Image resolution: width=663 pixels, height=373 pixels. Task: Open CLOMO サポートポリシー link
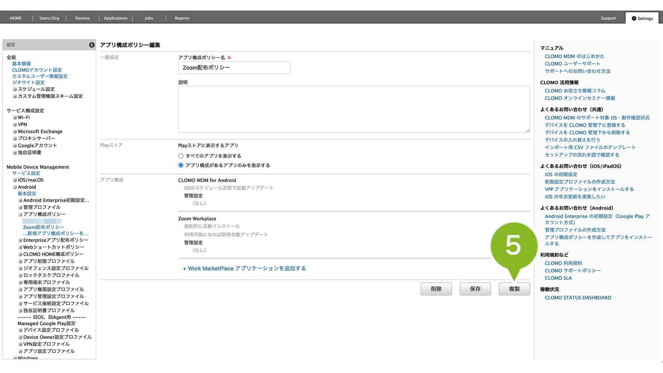573,270
